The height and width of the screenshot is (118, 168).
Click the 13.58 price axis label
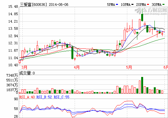click(13, 29)
